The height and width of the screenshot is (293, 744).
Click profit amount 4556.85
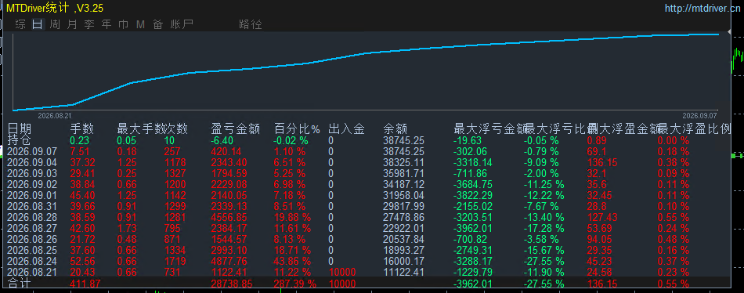[x=229, y=217]
